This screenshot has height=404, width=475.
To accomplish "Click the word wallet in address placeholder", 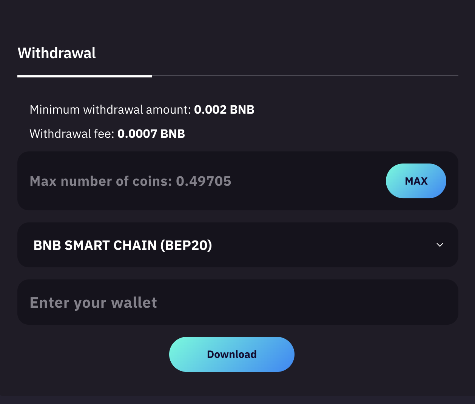I will tap(134, 303).
